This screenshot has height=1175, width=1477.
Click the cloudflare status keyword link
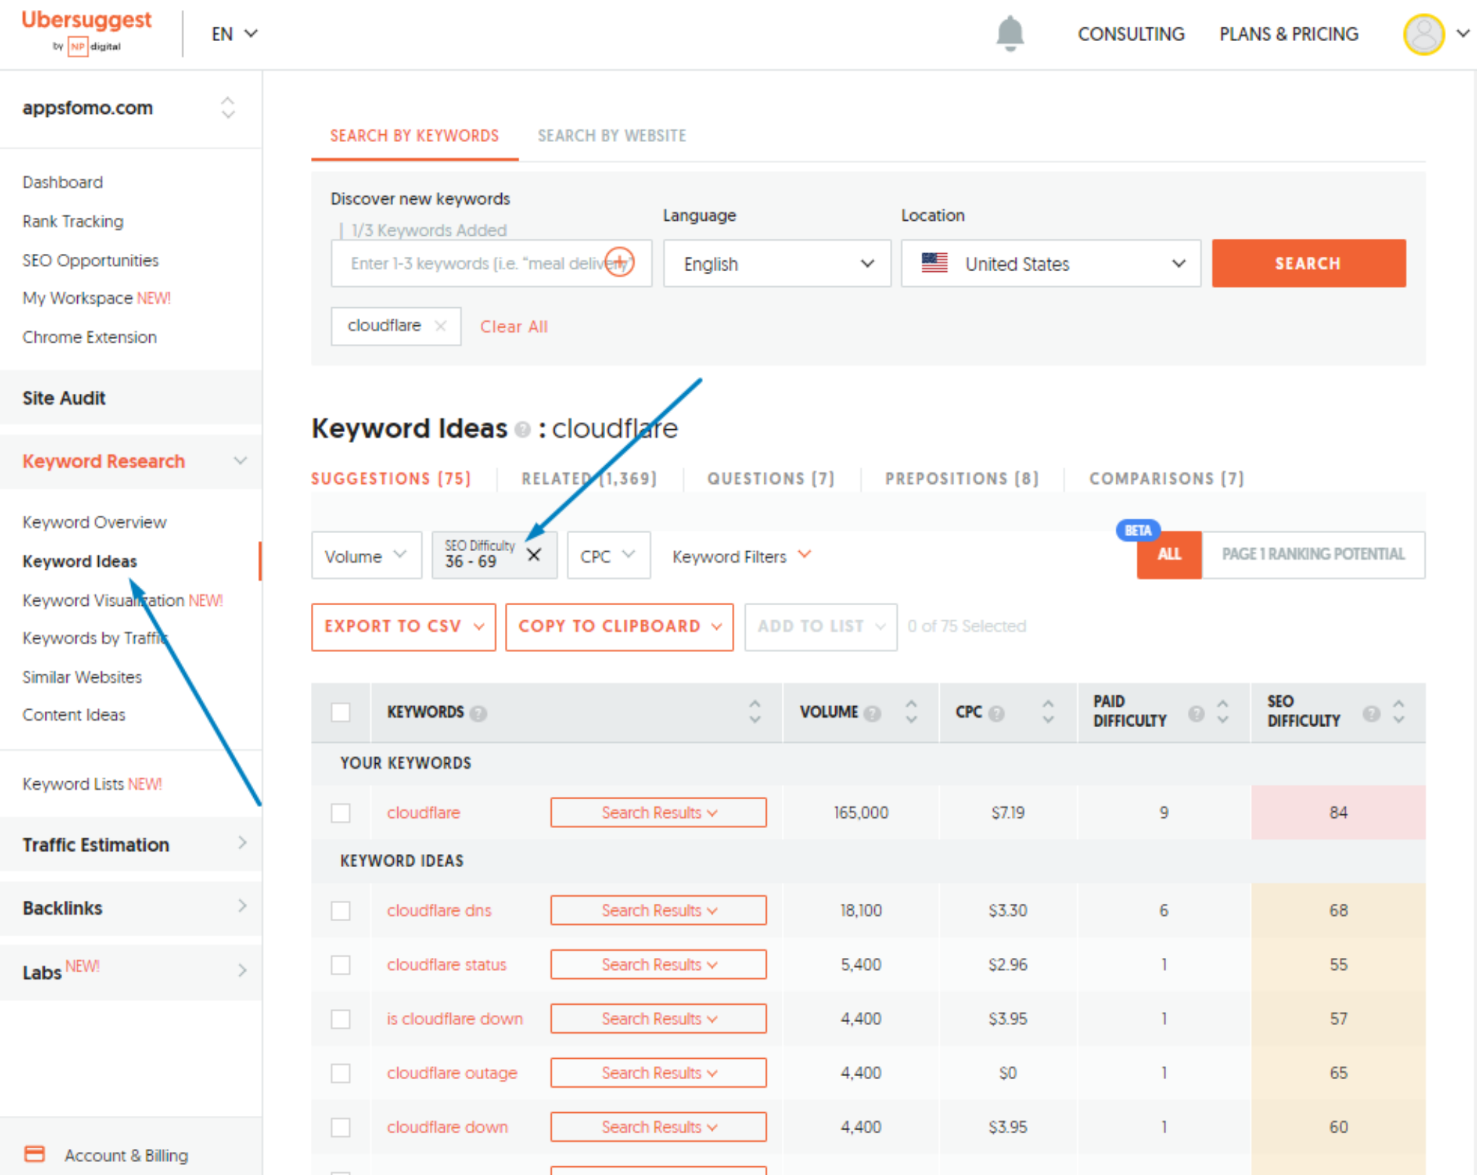pos(446,964)
